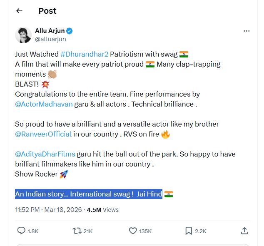
Task: Open Allu Arjun's profile picture
Action: (23, 35)
